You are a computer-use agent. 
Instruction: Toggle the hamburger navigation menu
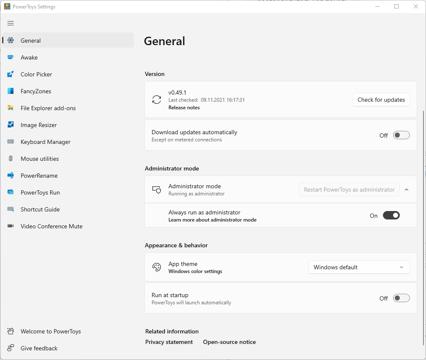coord(11,23)
